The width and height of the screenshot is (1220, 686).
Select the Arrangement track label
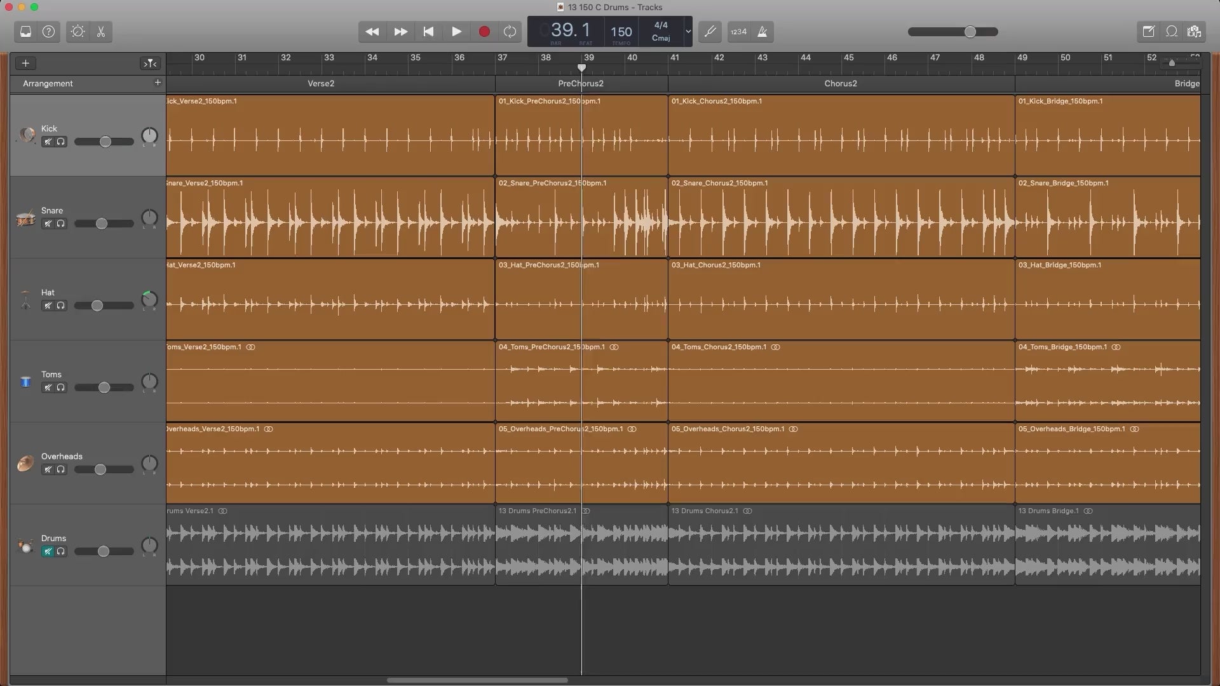coord(48,83)
